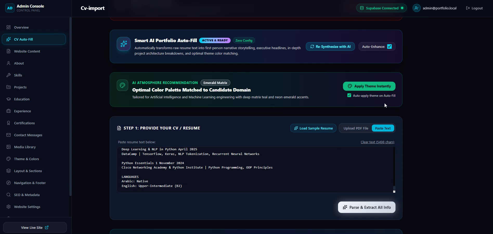Click the Clear text (5498 chars) link

tap(377, 142)
